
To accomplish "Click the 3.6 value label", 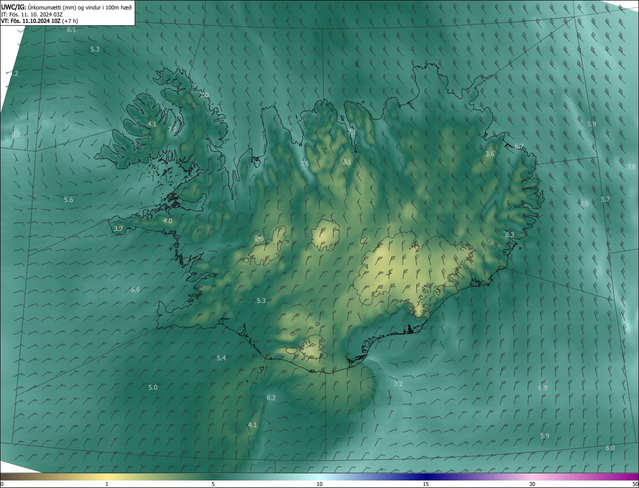I will pyautogui.click(x=490, y=154).
